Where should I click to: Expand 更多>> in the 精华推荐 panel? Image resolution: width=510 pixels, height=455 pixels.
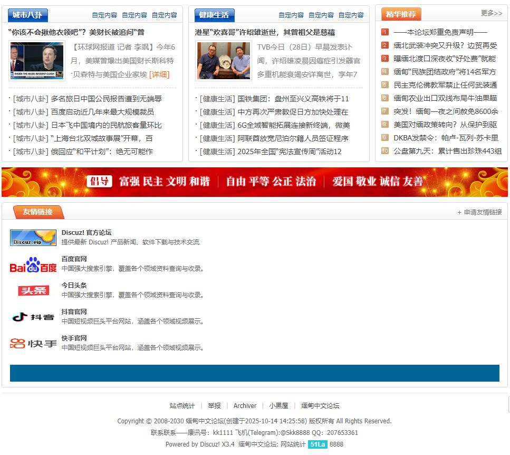click(491, 13)
